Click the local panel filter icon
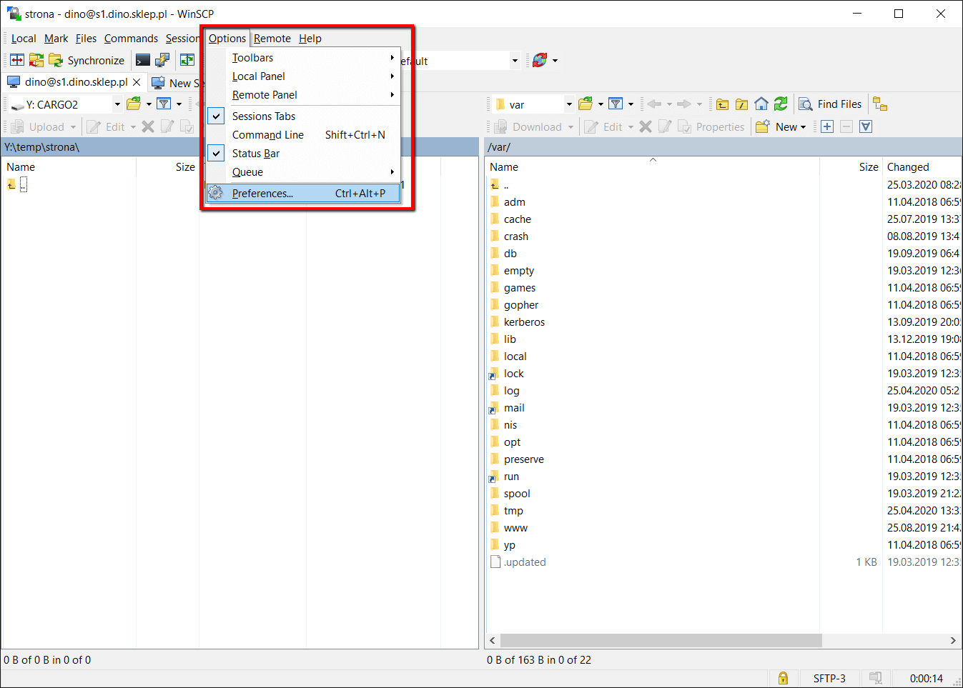 click(164, 104)
